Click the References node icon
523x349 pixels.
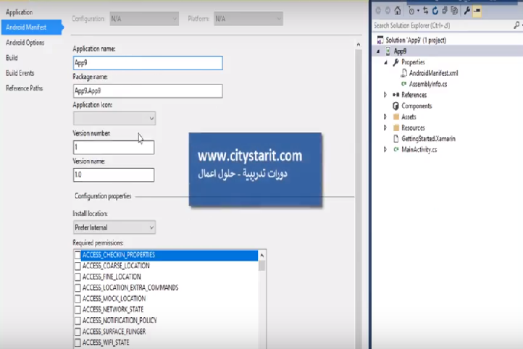point(396,95)
